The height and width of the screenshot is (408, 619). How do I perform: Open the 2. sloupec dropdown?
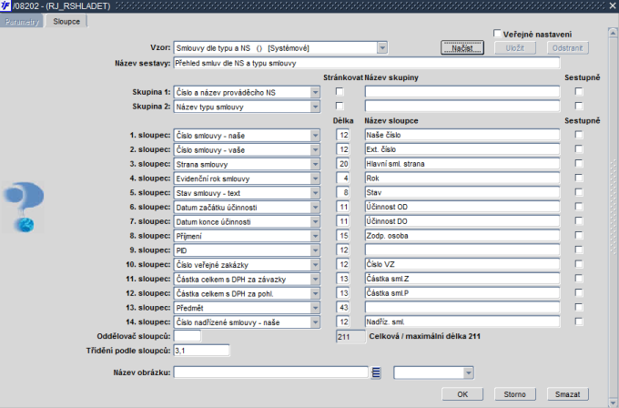point(315,149)
